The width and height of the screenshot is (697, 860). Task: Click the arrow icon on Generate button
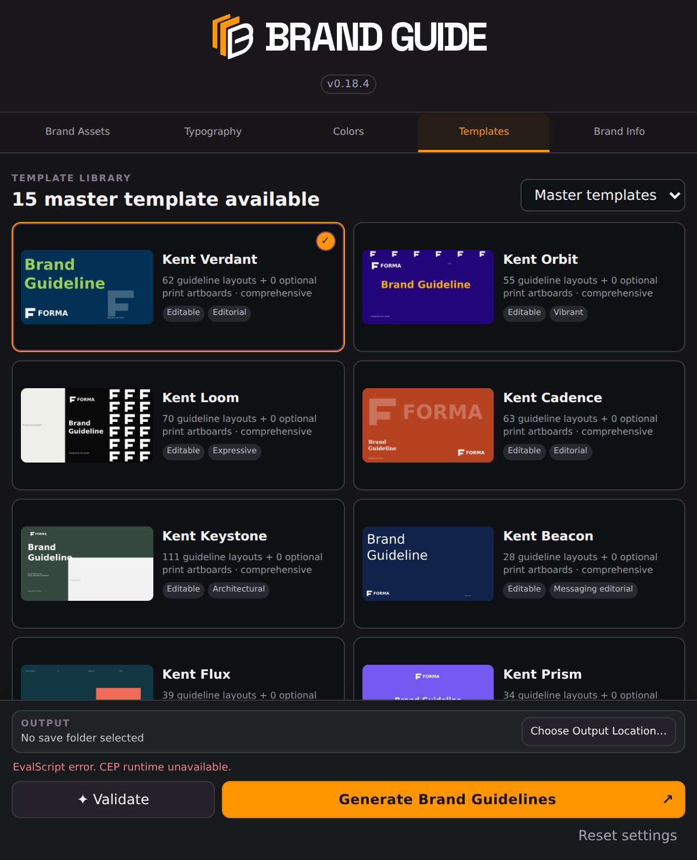[668, 800]
